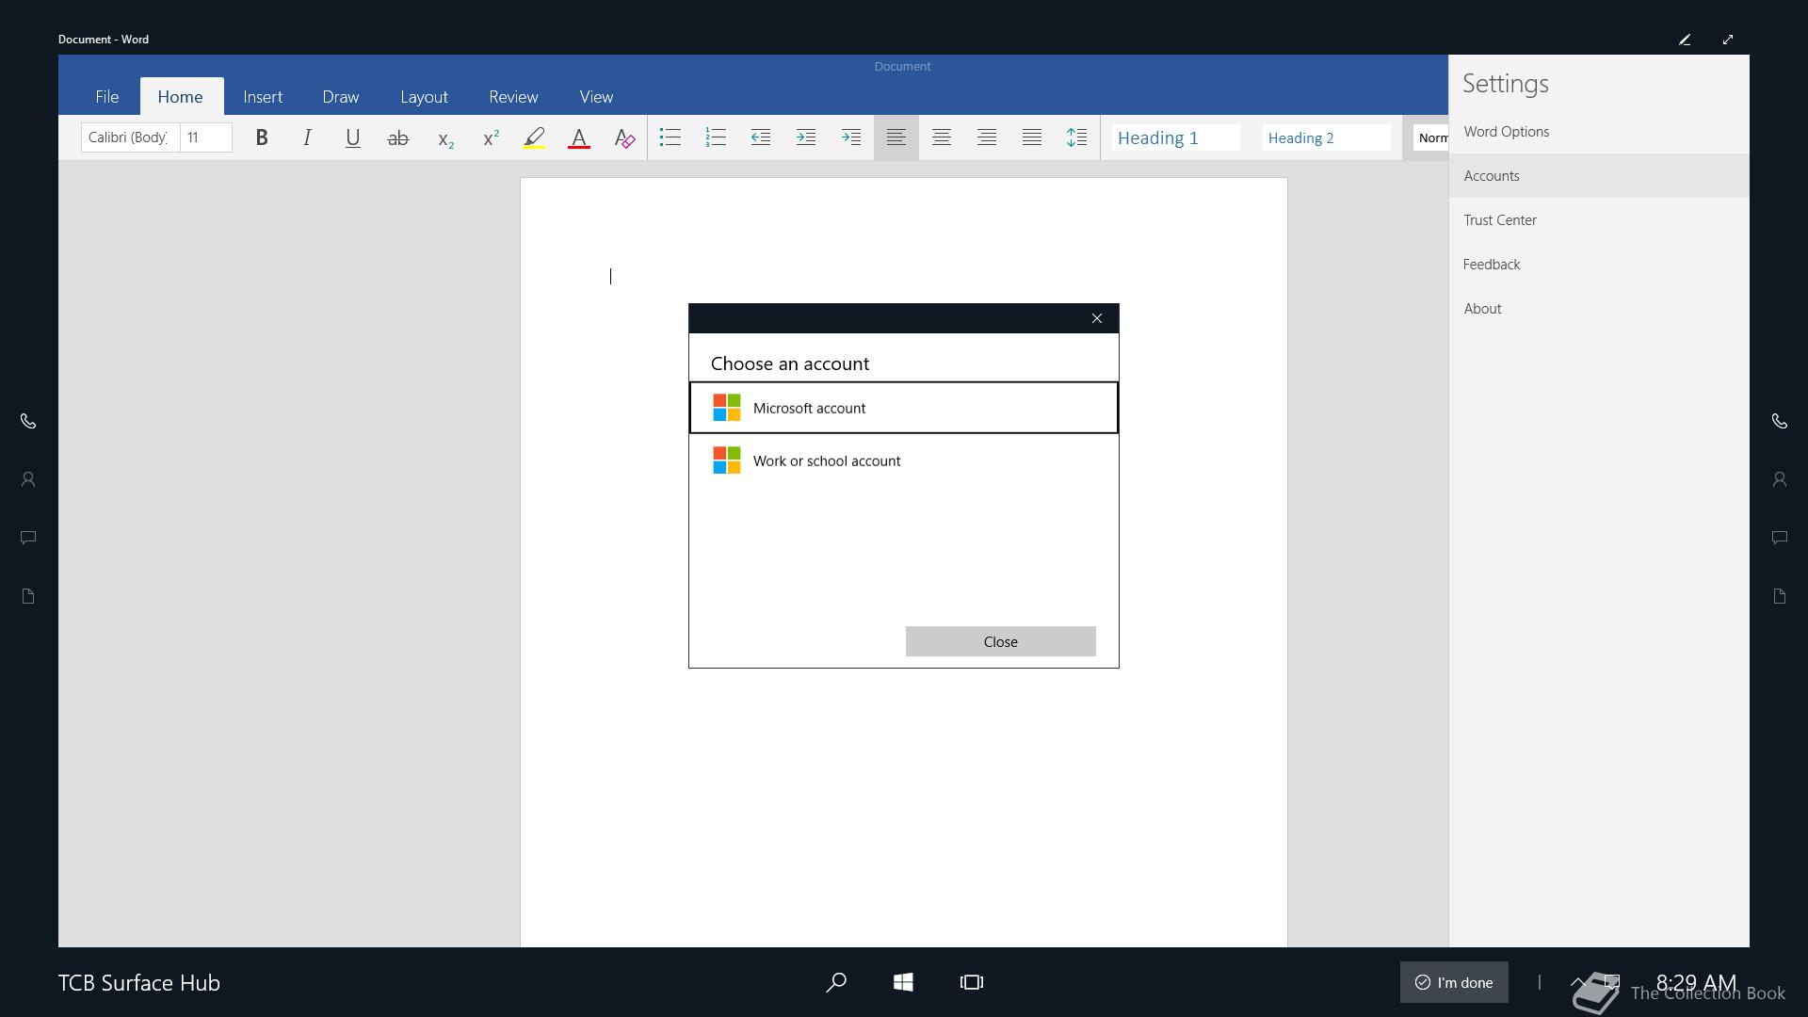This screenshot has height=1017, width=1808.
Task: Select Calibri (Body) font name box
Action: 130,137
